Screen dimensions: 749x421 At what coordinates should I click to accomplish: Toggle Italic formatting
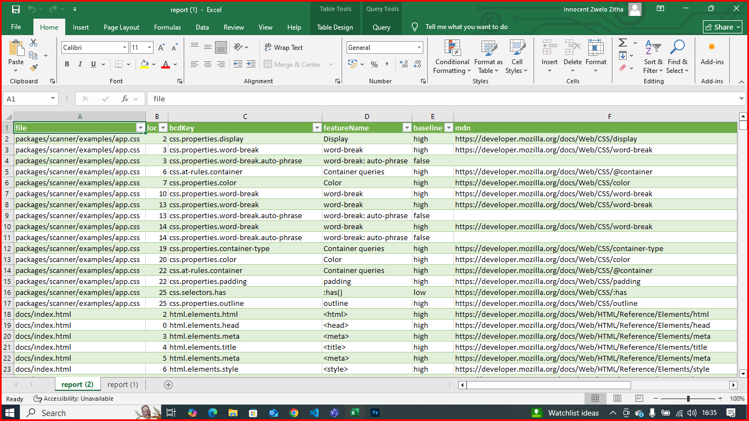(80, 64)
